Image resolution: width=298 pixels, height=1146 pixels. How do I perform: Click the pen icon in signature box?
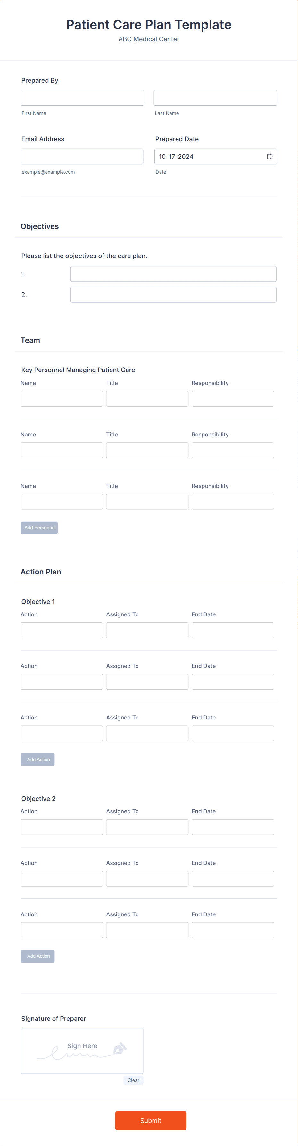(120, 1049)
